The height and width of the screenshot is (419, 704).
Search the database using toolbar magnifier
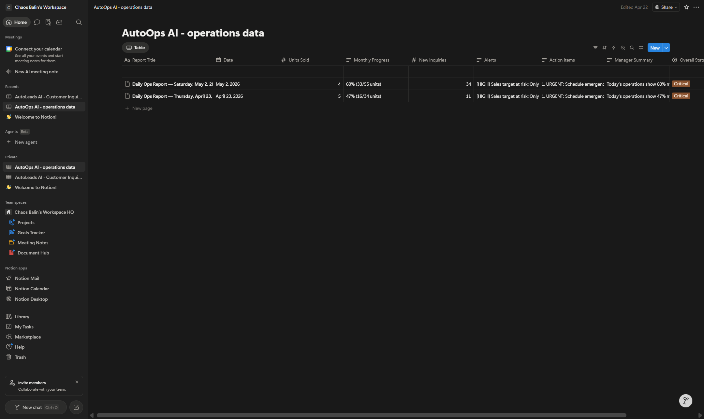coord(632,48)
